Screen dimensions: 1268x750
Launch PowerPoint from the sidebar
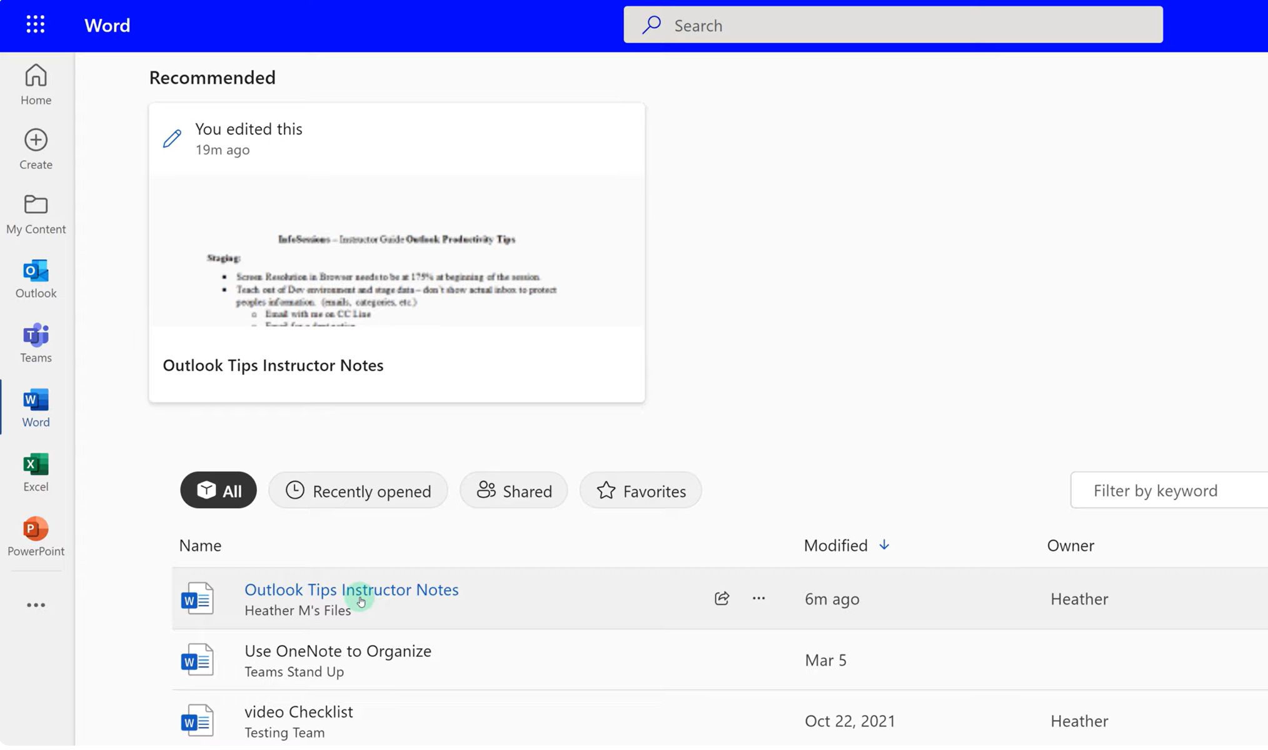(36, 536)
